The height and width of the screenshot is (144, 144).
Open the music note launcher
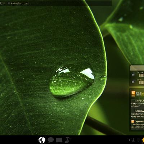click(68, 140)
